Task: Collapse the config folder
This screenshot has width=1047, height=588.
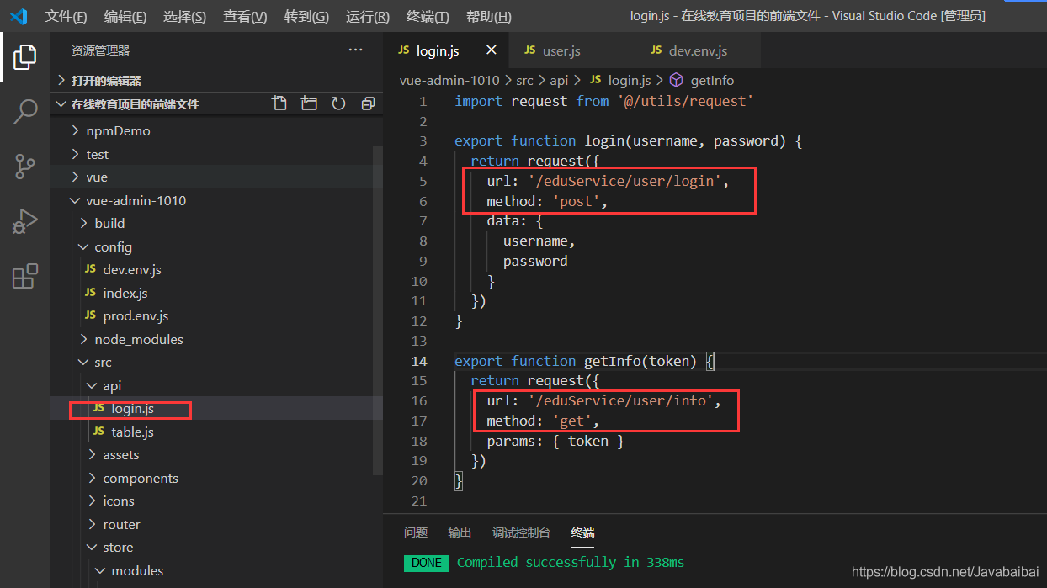Action: pyautogui.click(x=83, y=246)
